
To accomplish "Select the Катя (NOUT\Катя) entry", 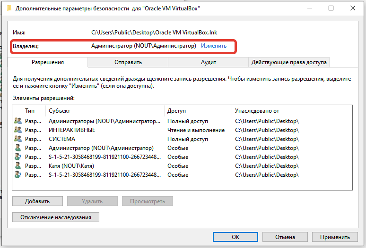I will [x=71, y=166].
